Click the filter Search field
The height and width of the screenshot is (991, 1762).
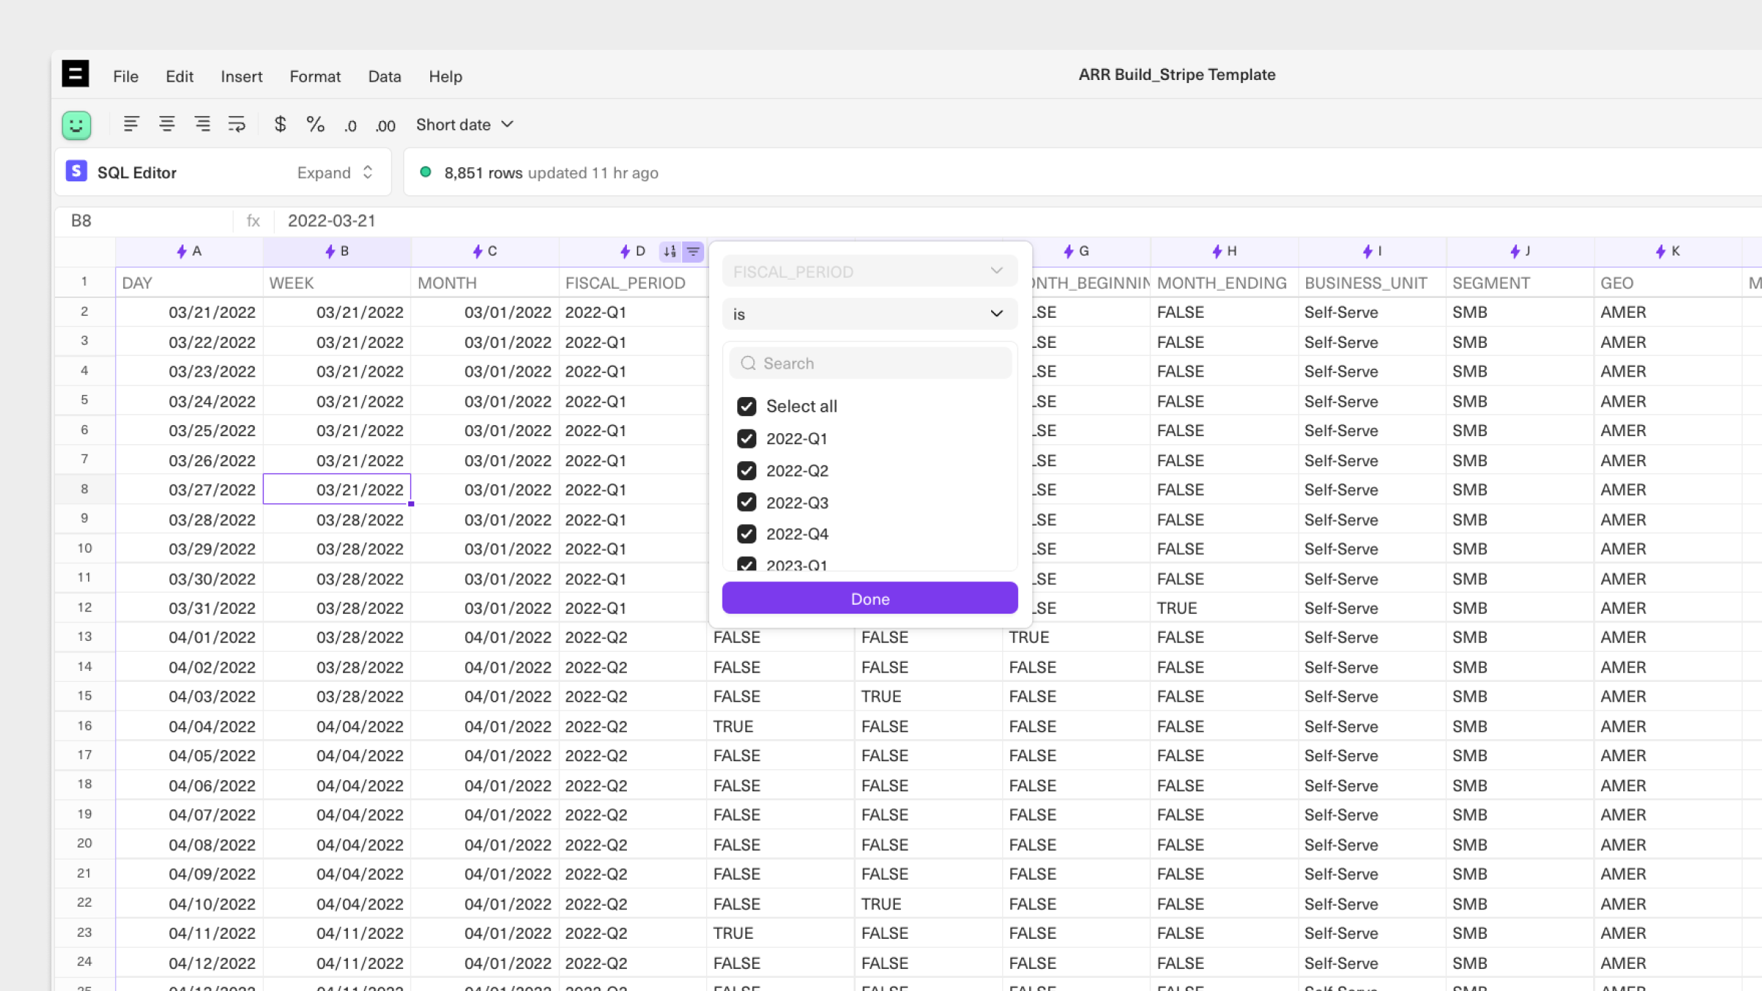pyautogui.click(x=871, y=363)
